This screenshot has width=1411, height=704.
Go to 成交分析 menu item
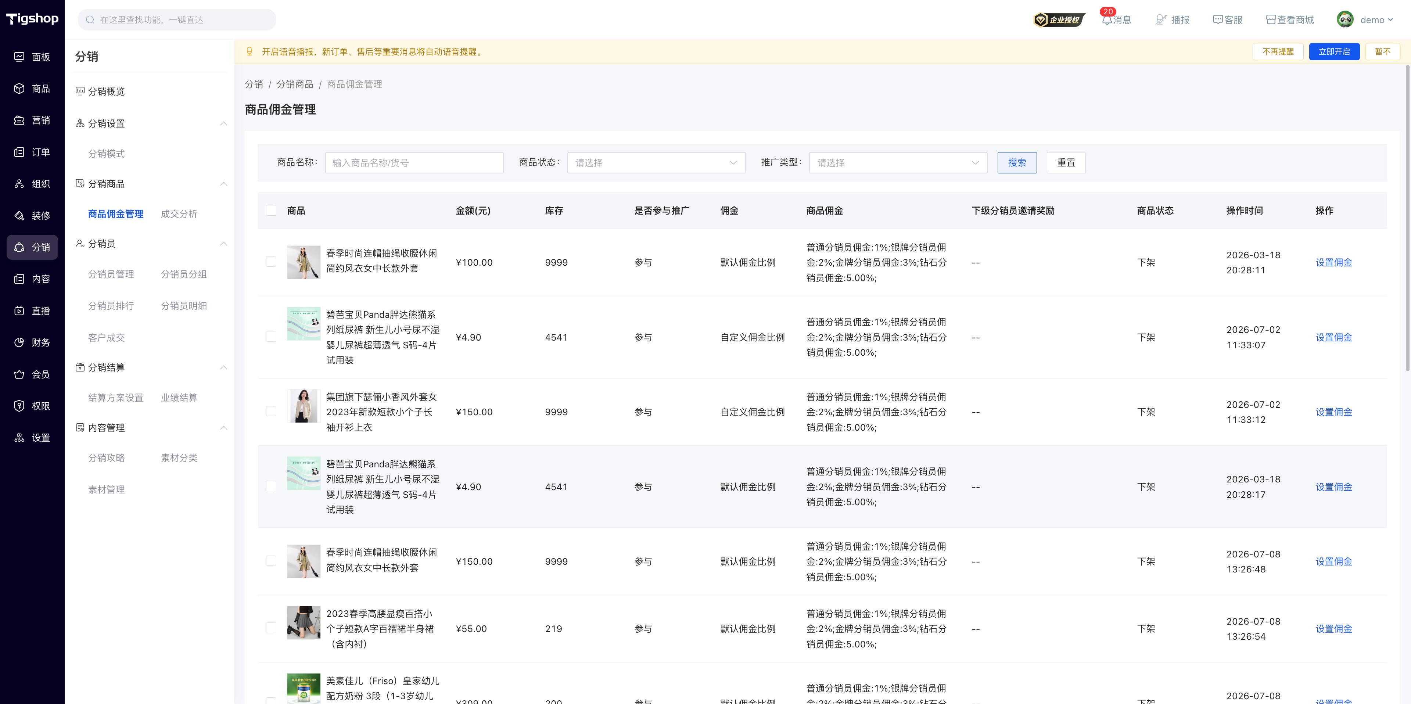click(179, 214)
